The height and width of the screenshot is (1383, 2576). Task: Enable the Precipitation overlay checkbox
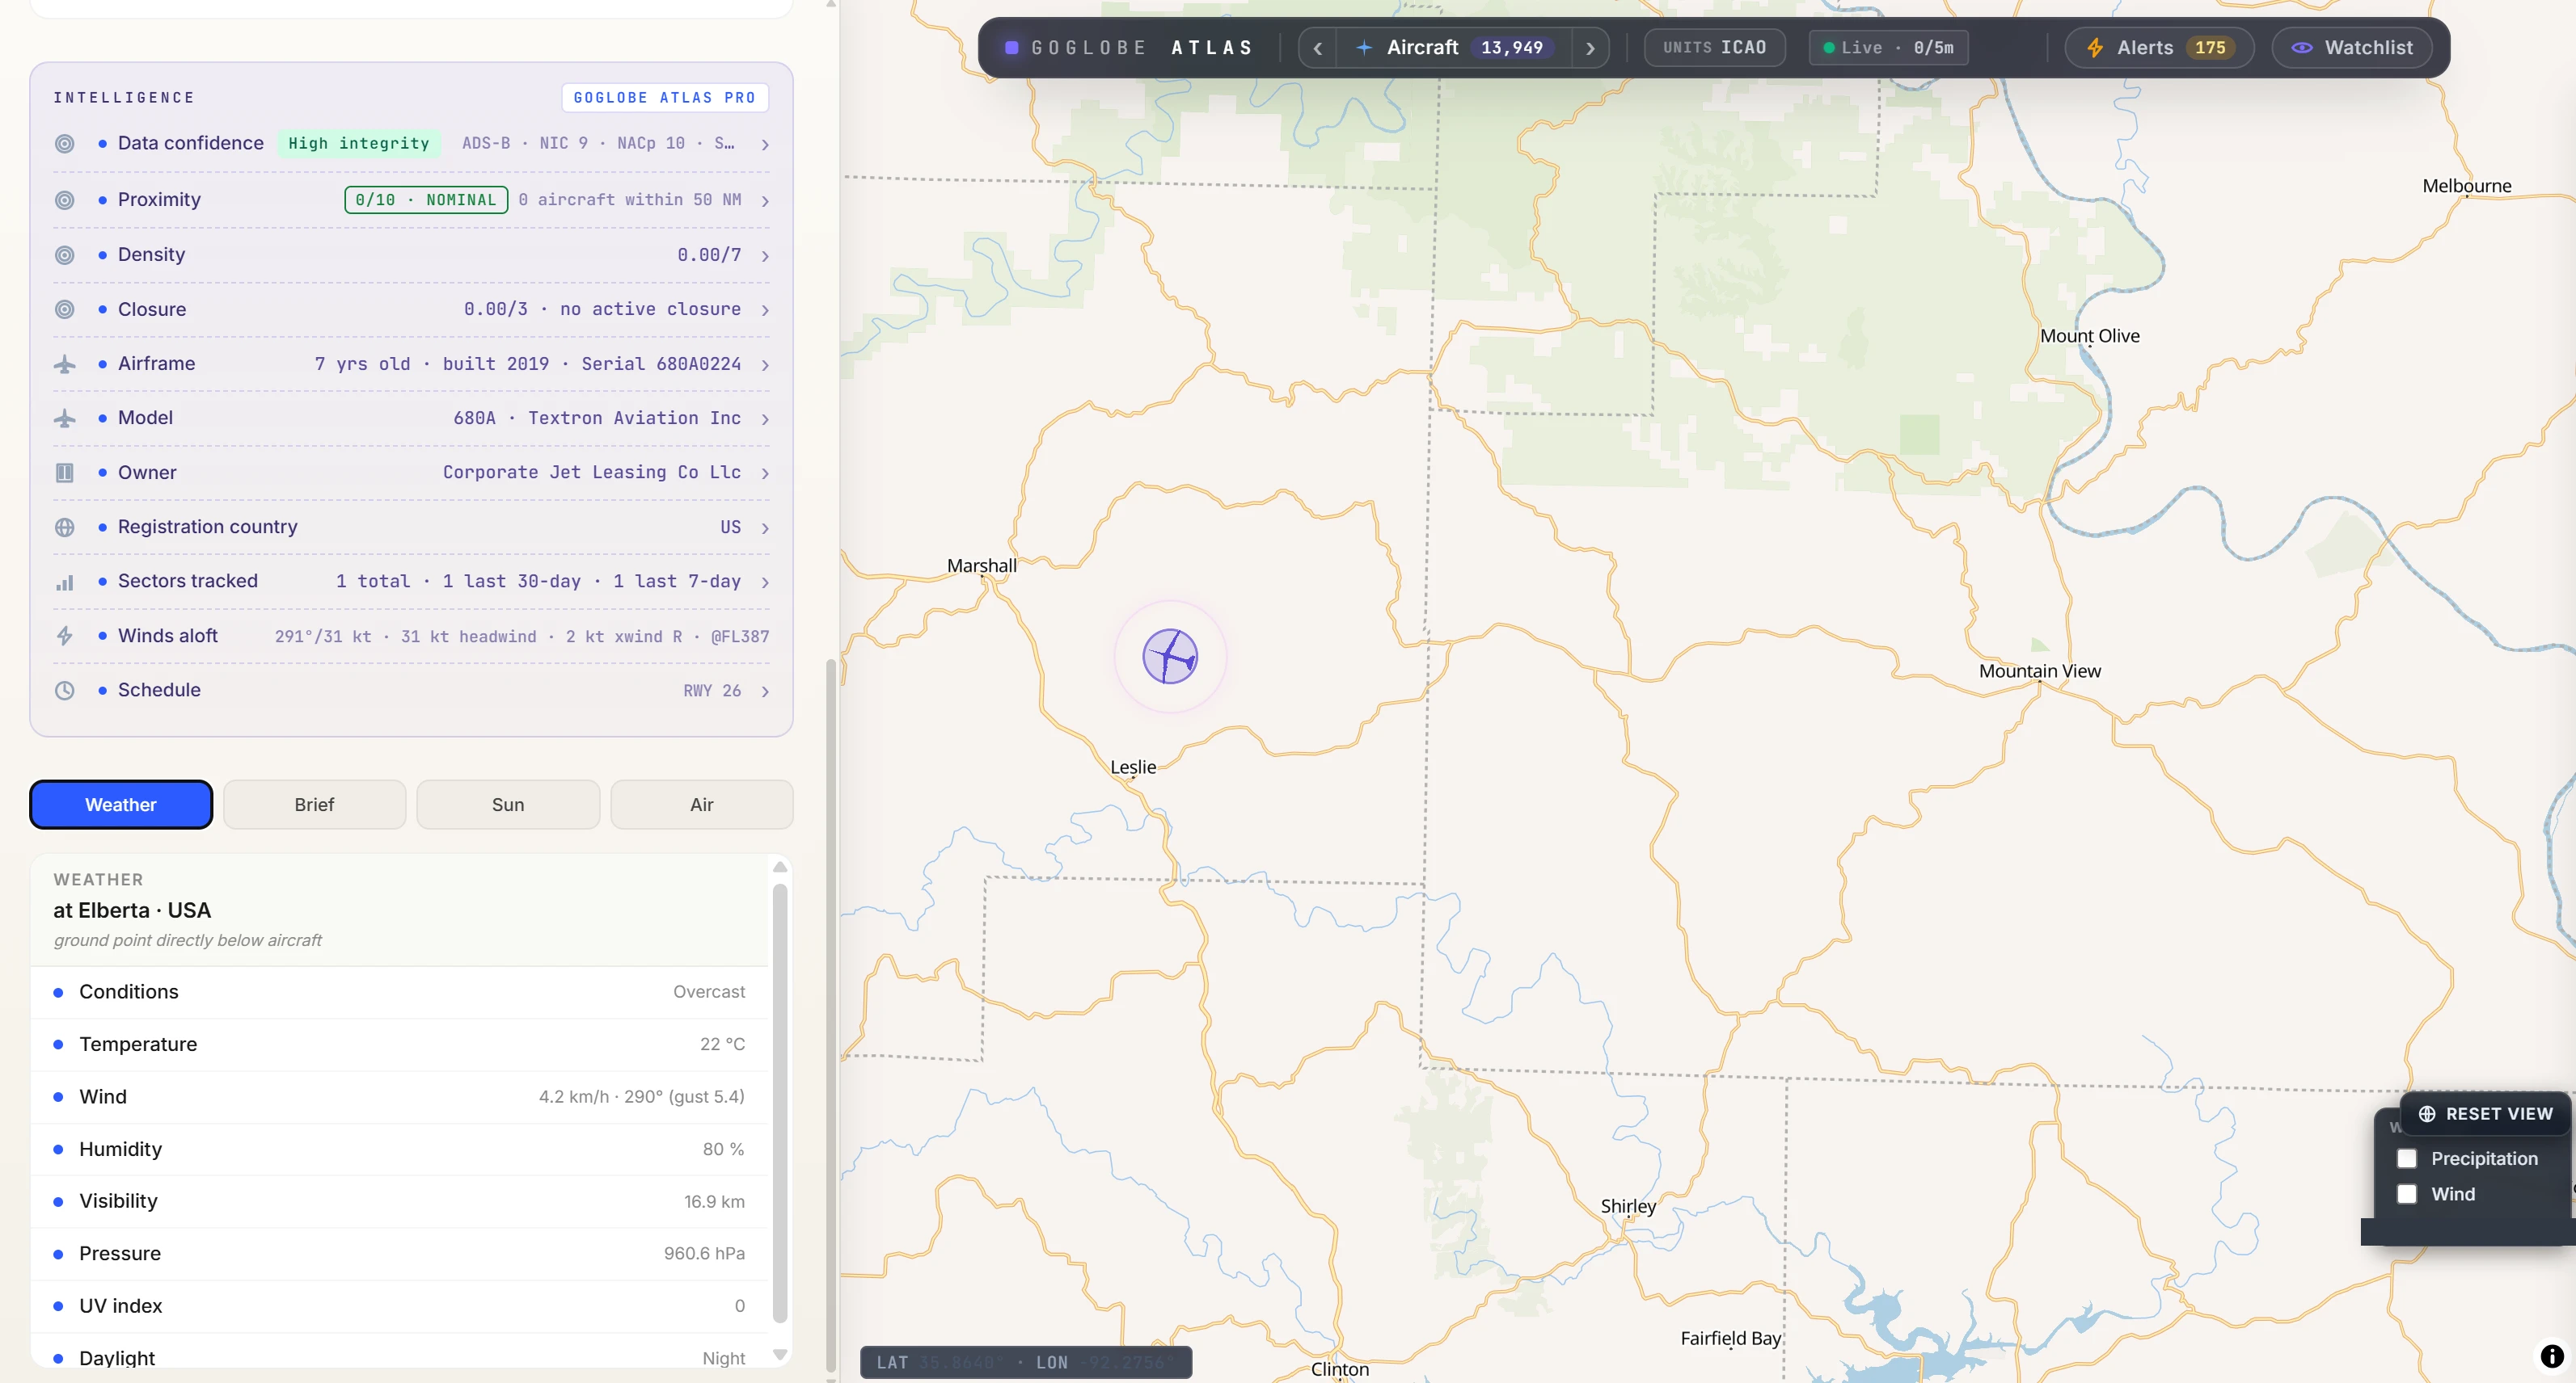pyautogui.click(x=2407, y=1158)
